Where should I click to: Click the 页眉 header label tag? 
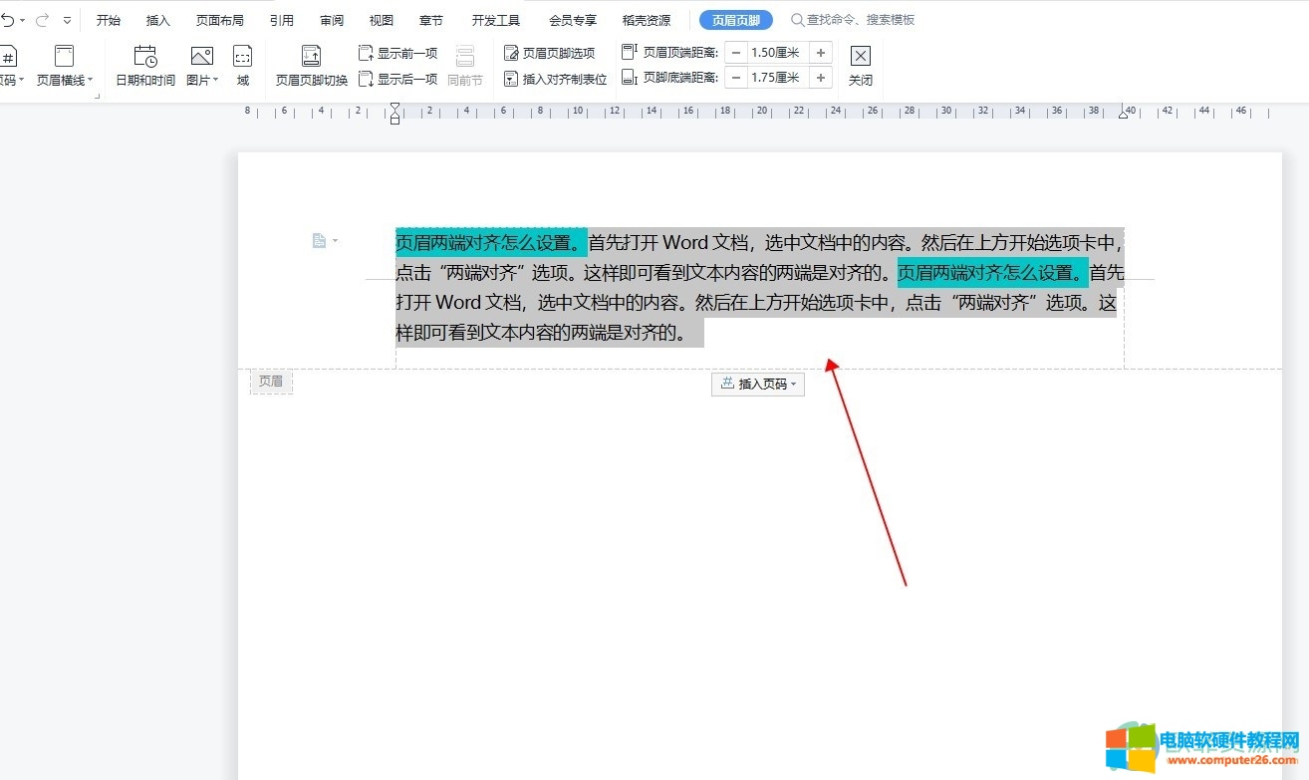[x=271, y=382]
